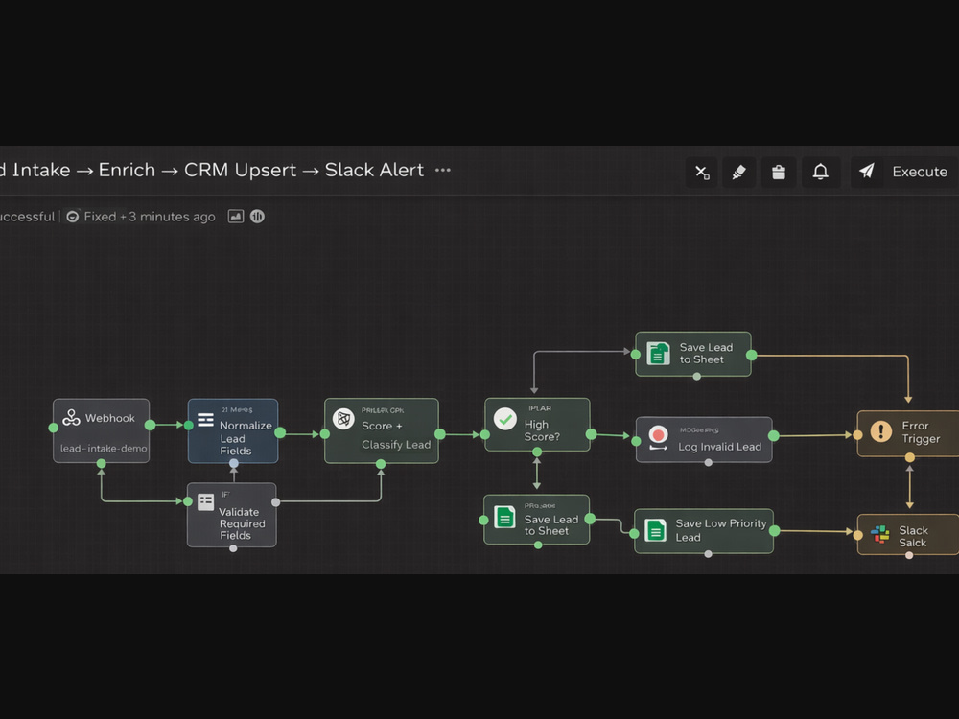Click the round icon on the Score + Classify Lead node
The image size is (959, 719).
click(343, 419)
